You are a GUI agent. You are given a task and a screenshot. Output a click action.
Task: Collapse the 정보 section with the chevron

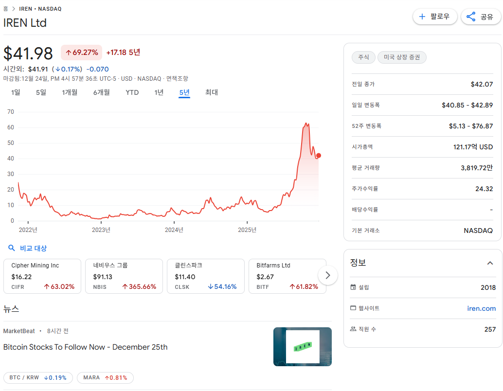point(490,263)
